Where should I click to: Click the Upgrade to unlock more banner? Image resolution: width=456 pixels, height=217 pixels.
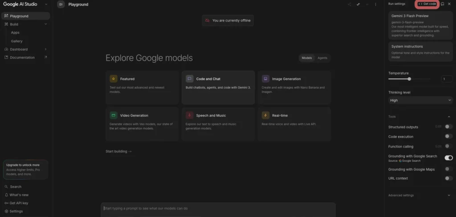click(25, 169)
